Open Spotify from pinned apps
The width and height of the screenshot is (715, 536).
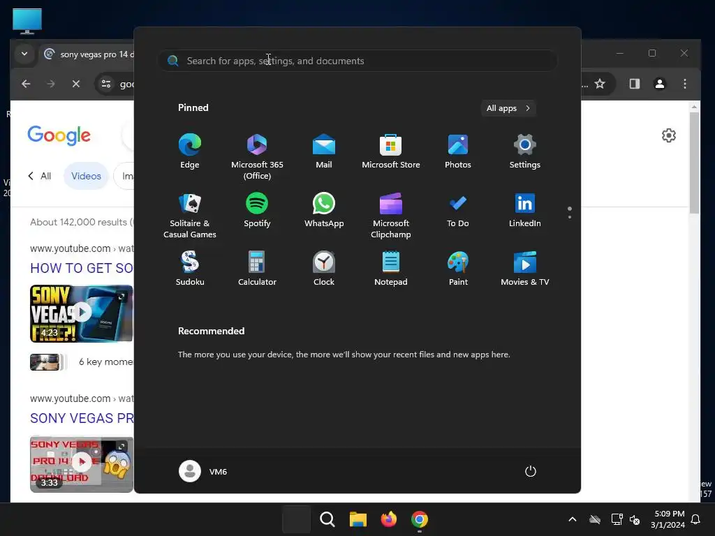pos(257,210)
